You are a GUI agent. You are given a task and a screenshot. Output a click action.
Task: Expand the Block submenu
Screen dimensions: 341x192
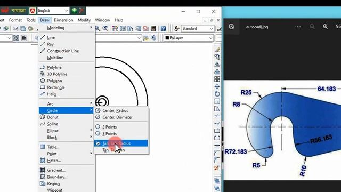tap(67, 138)
